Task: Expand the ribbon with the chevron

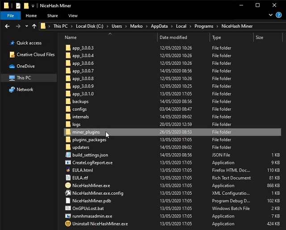Action: 271,15
